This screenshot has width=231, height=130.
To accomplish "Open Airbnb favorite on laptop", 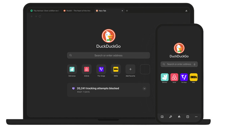I will pos(87,69).
